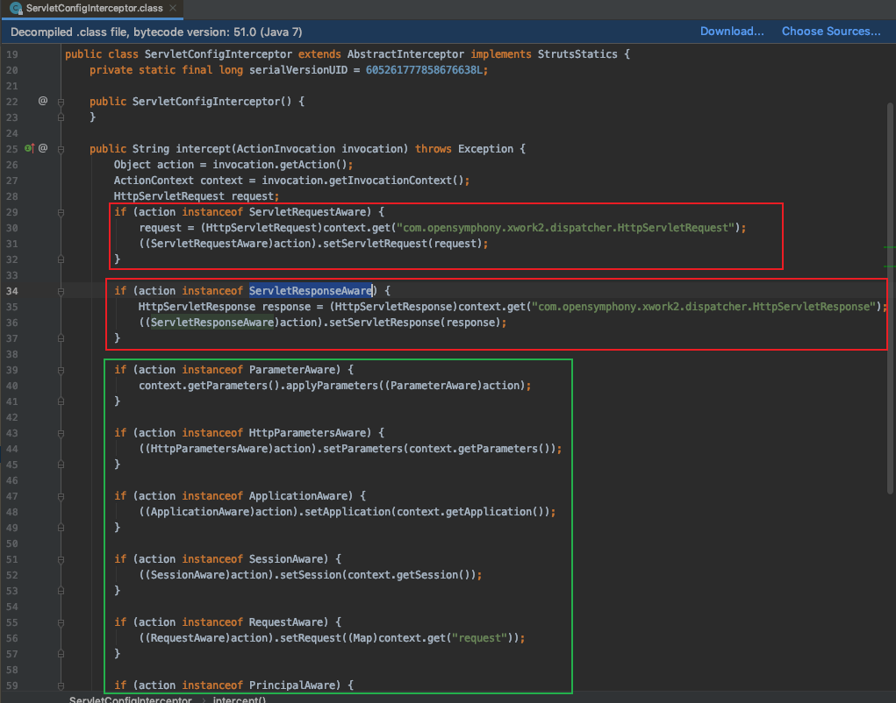Click the editor vertical scrollbar thumb
Viewport: 896px width, 703px height.
[x=890, y=298]
